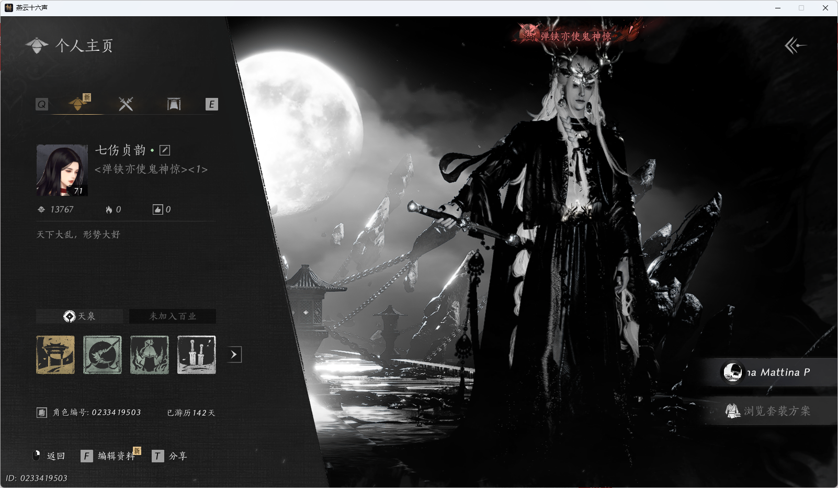The width and height of the screenshot is (838, 488).
Task: Open 编辑资料 edit profile
Action: (109, 456)
